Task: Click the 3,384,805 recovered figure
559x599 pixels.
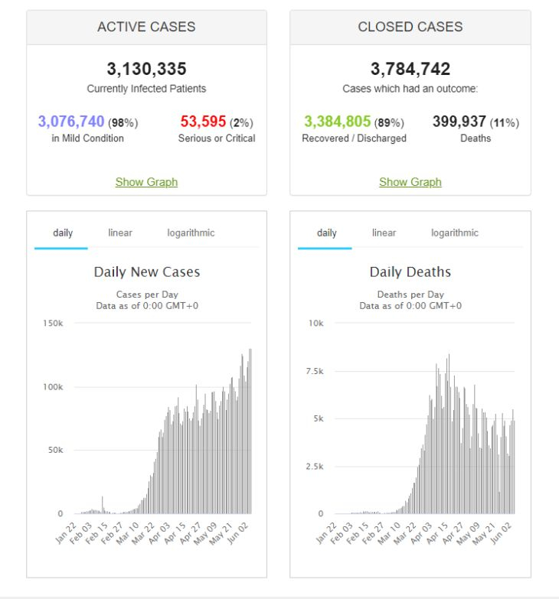Action: (337, 122)
